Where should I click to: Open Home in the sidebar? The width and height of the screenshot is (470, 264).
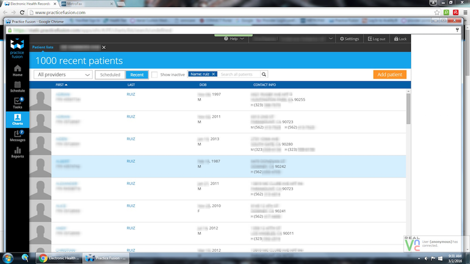click(17, 71)
